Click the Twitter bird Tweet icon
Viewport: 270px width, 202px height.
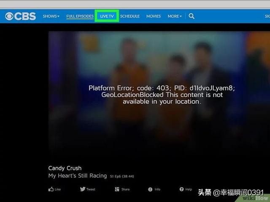pos(83,189)
